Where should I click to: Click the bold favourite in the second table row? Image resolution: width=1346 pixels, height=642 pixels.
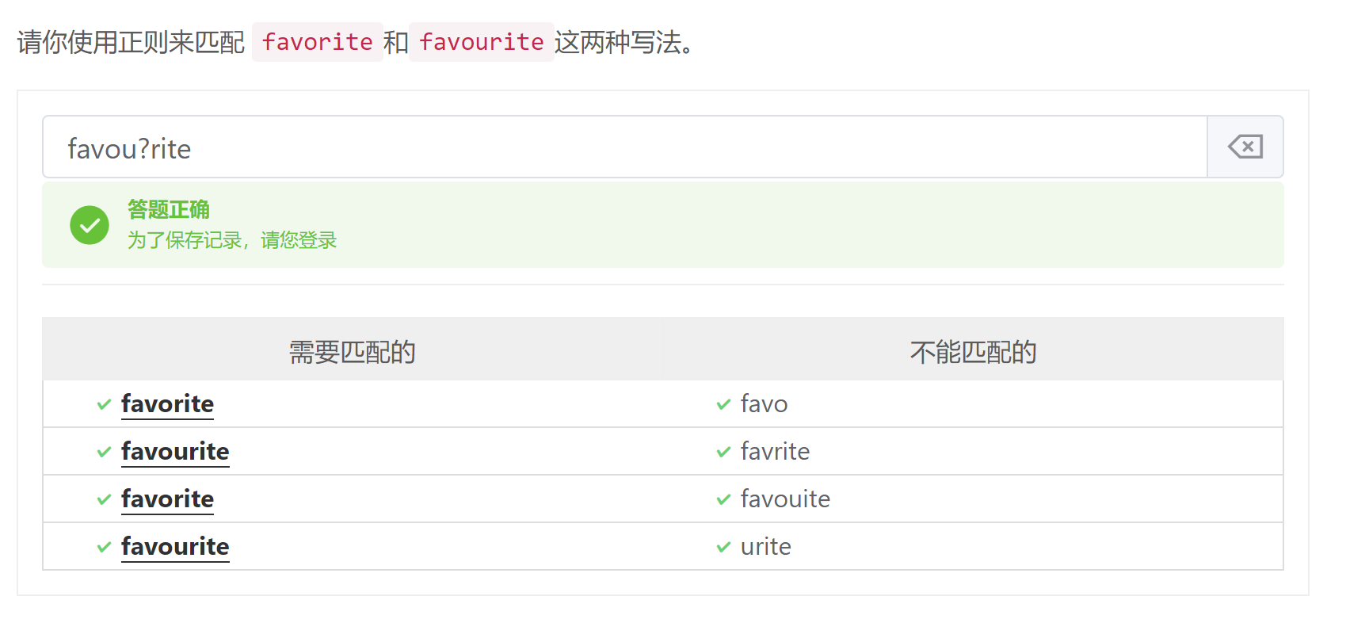click(175, 452)
